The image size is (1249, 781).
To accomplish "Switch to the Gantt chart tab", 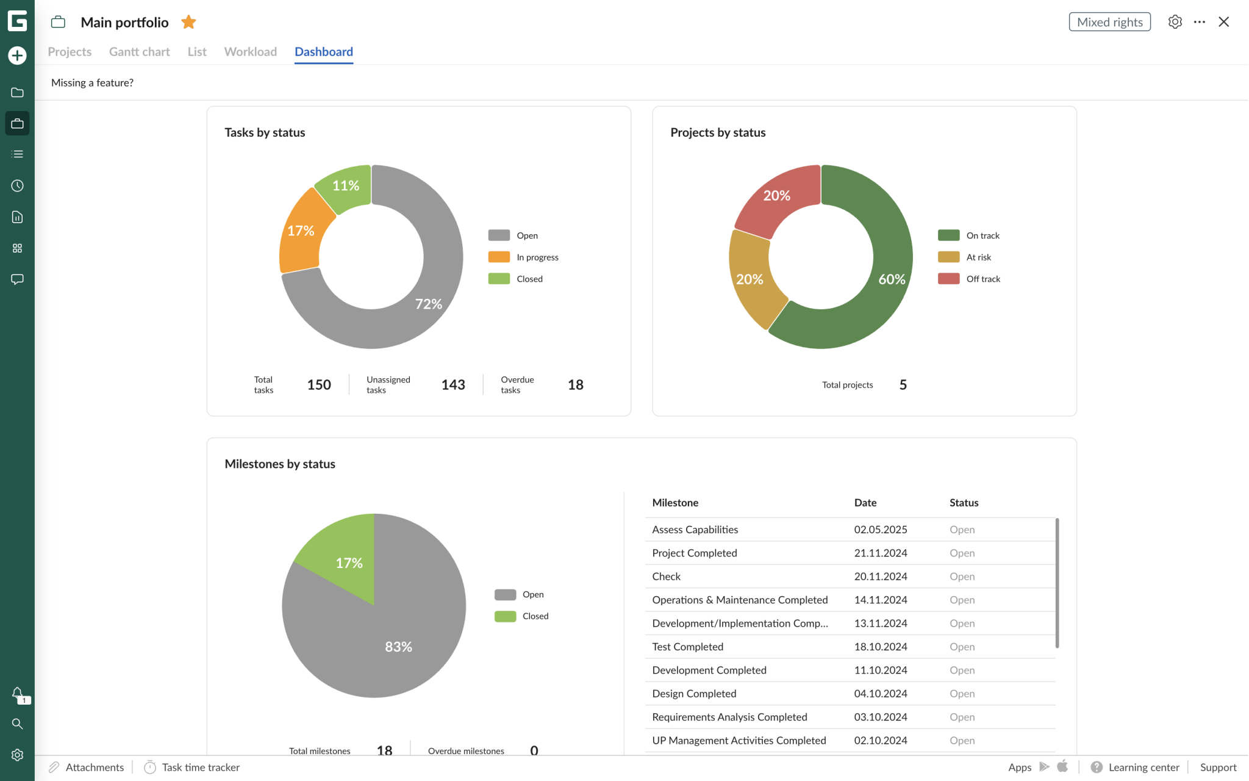I will pyautogui.click(x=138, y=52).
